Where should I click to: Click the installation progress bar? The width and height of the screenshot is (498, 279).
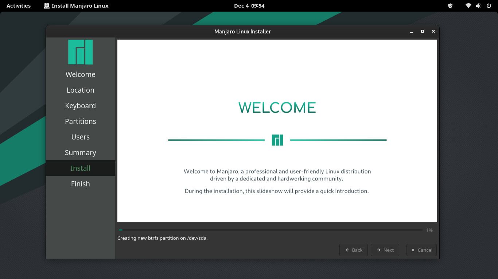pos(270,230)
